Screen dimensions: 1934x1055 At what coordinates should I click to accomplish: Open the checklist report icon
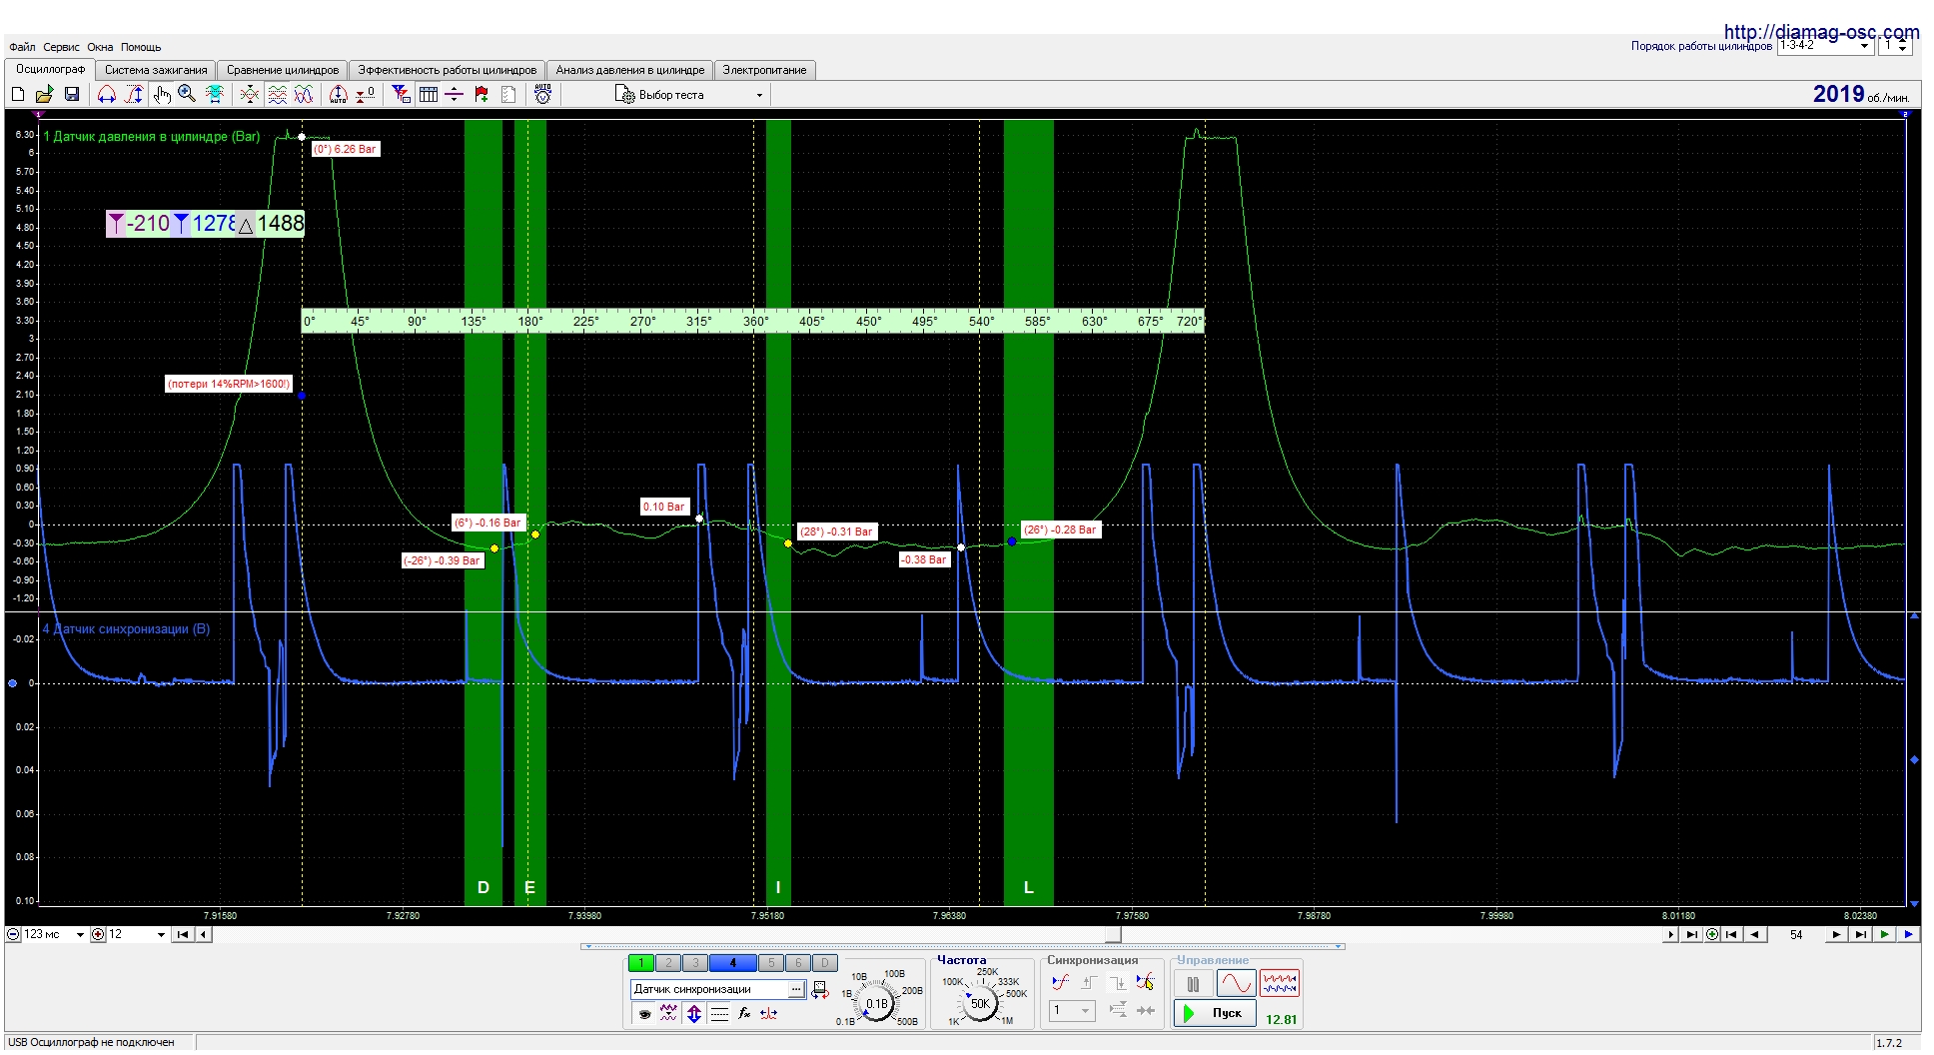tap(508, 94)
